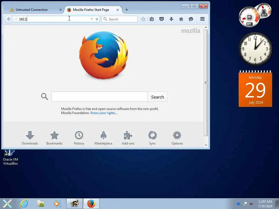Click the volume speaker tray icon
This screenshot has height=209, width=279.
[251, 204]
